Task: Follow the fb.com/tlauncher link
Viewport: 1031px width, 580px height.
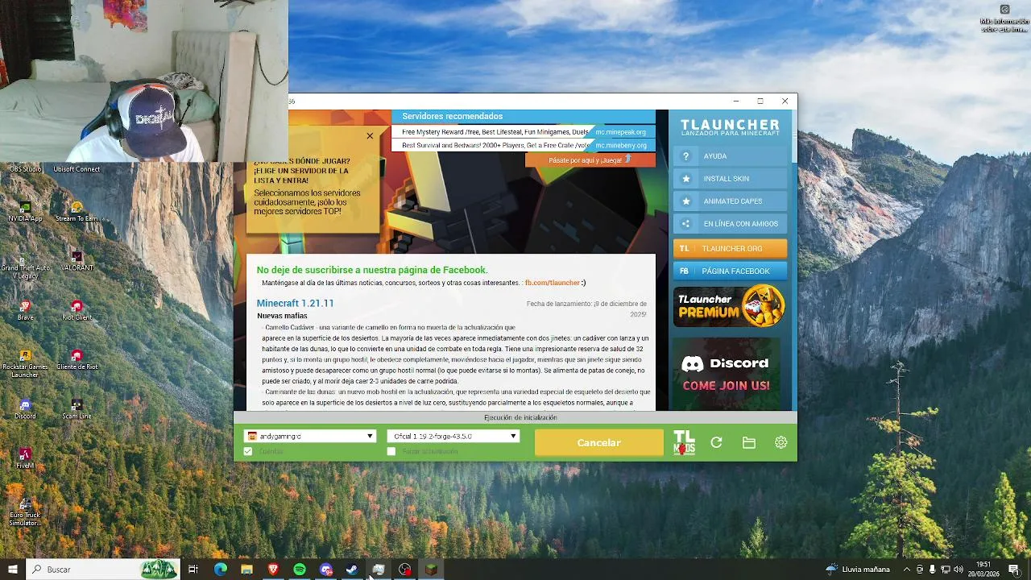Action: [553, 283]
